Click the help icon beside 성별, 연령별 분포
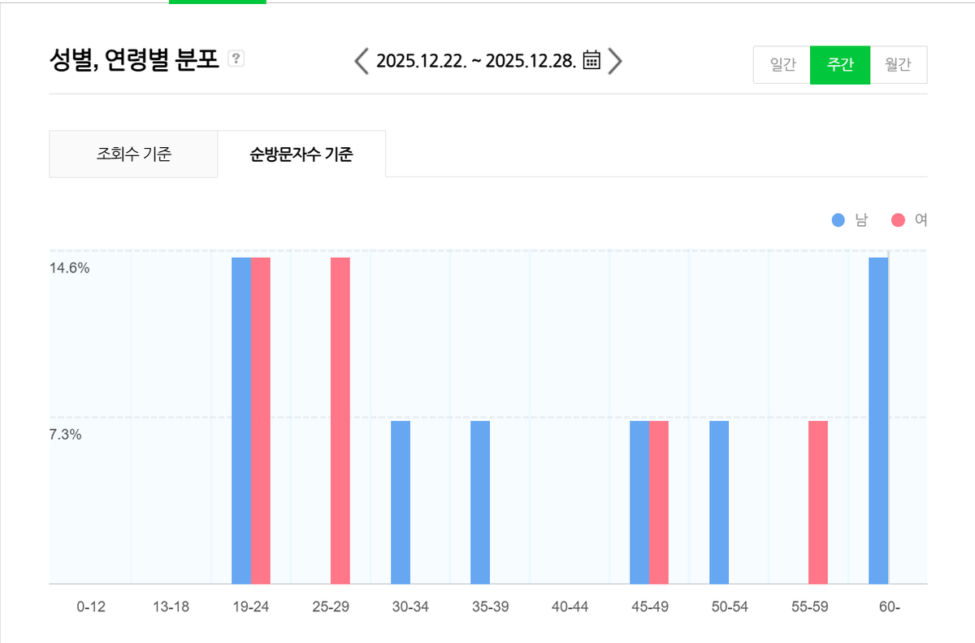This screenshot has height=643, width=975. tap(235, 59)
